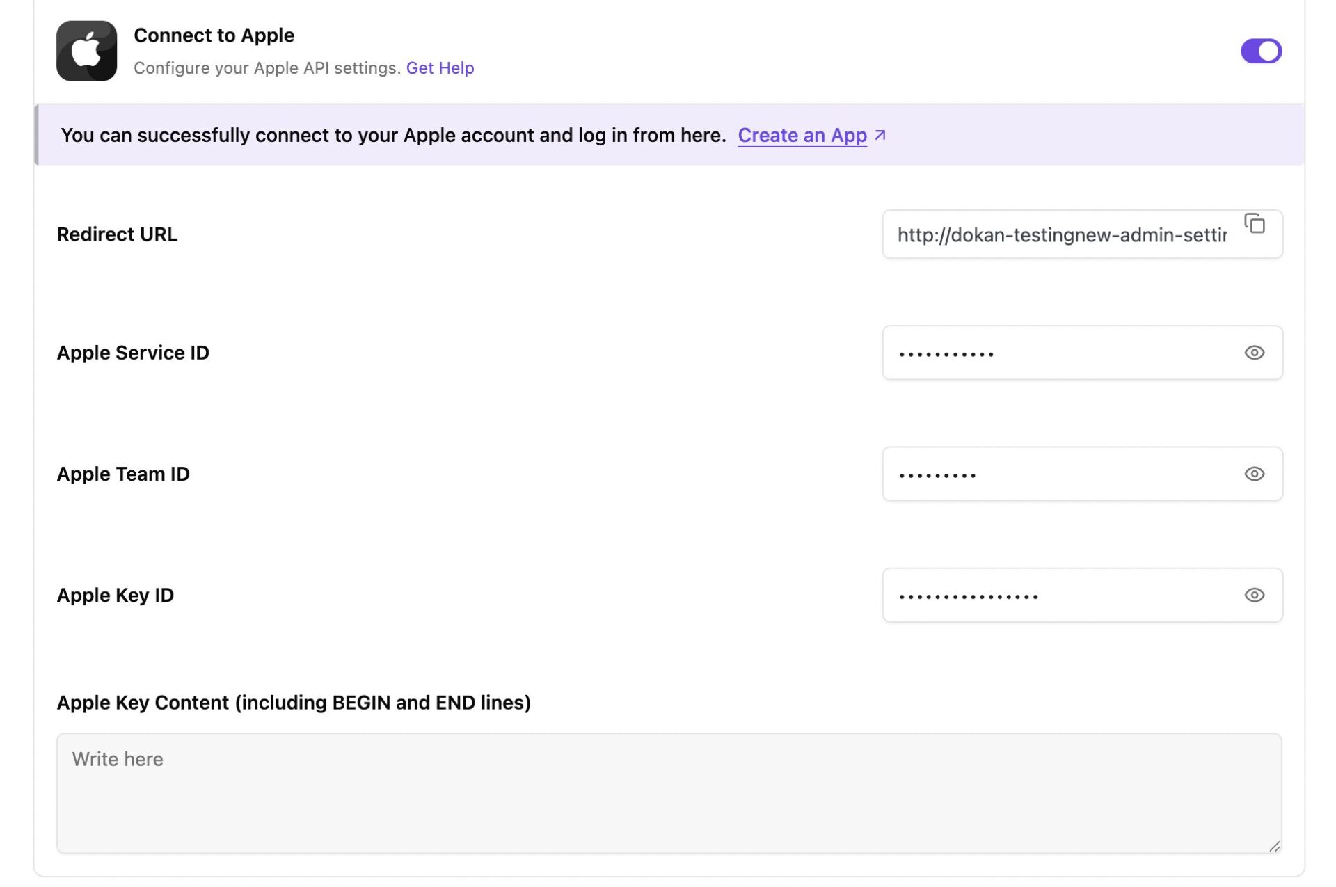Click the Redirect URL label
Viewport: 1336px width, 887px height.
click(117, 234)
